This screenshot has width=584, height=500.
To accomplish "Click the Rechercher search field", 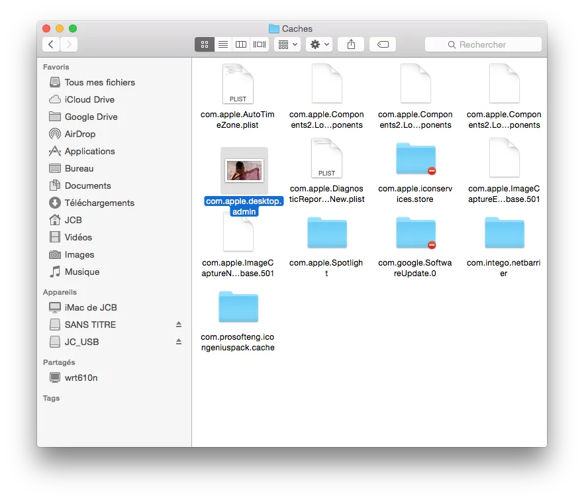I will (x=483, y=45).
